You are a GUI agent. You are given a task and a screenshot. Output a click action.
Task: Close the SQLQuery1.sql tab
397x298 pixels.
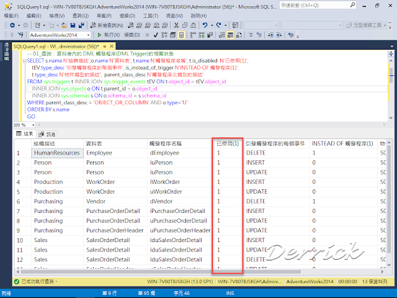(x=112, y=47)
